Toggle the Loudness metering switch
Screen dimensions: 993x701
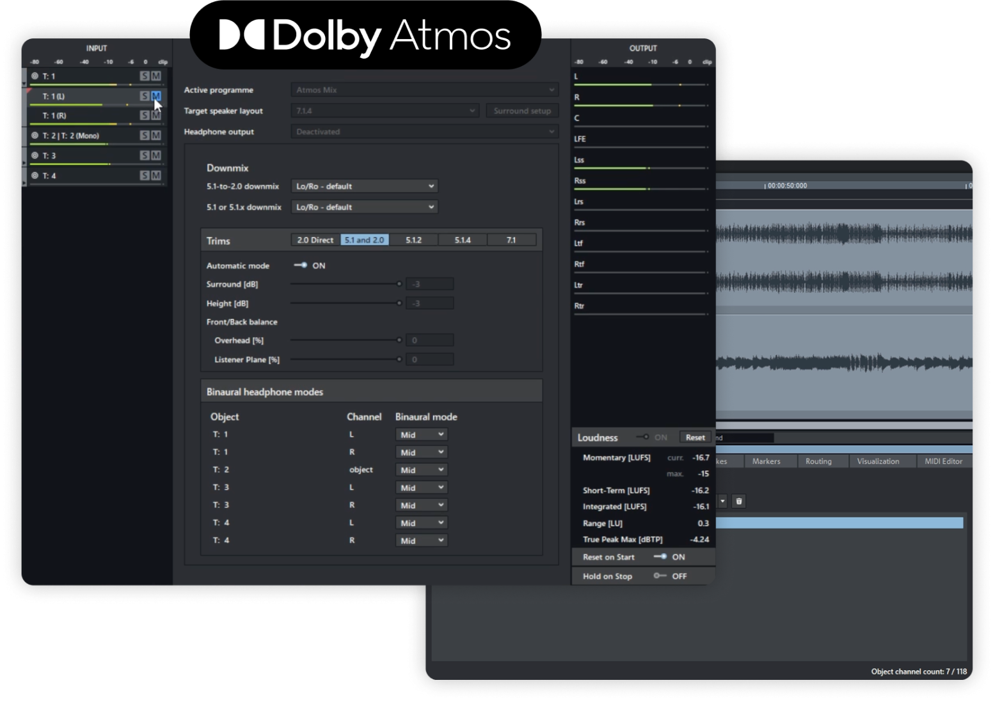pyautogui.click(x=643, y=437)
